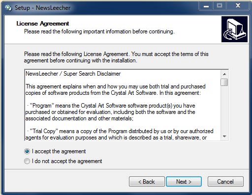
Task: Click the NewsLeecher setup icon in title bar
Action: [8, 8]
